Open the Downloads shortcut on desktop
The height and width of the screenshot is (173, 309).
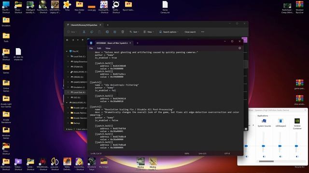coord(6,164)
